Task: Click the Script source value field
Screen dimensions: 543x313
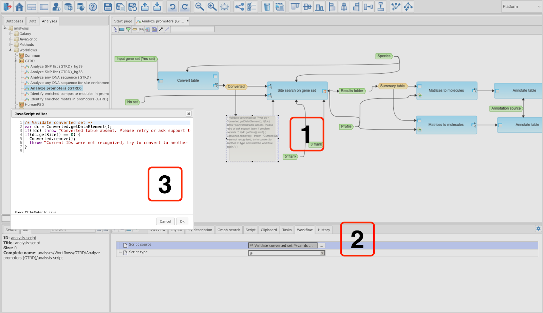Action: pyautogui.click(x=283, y=246)
